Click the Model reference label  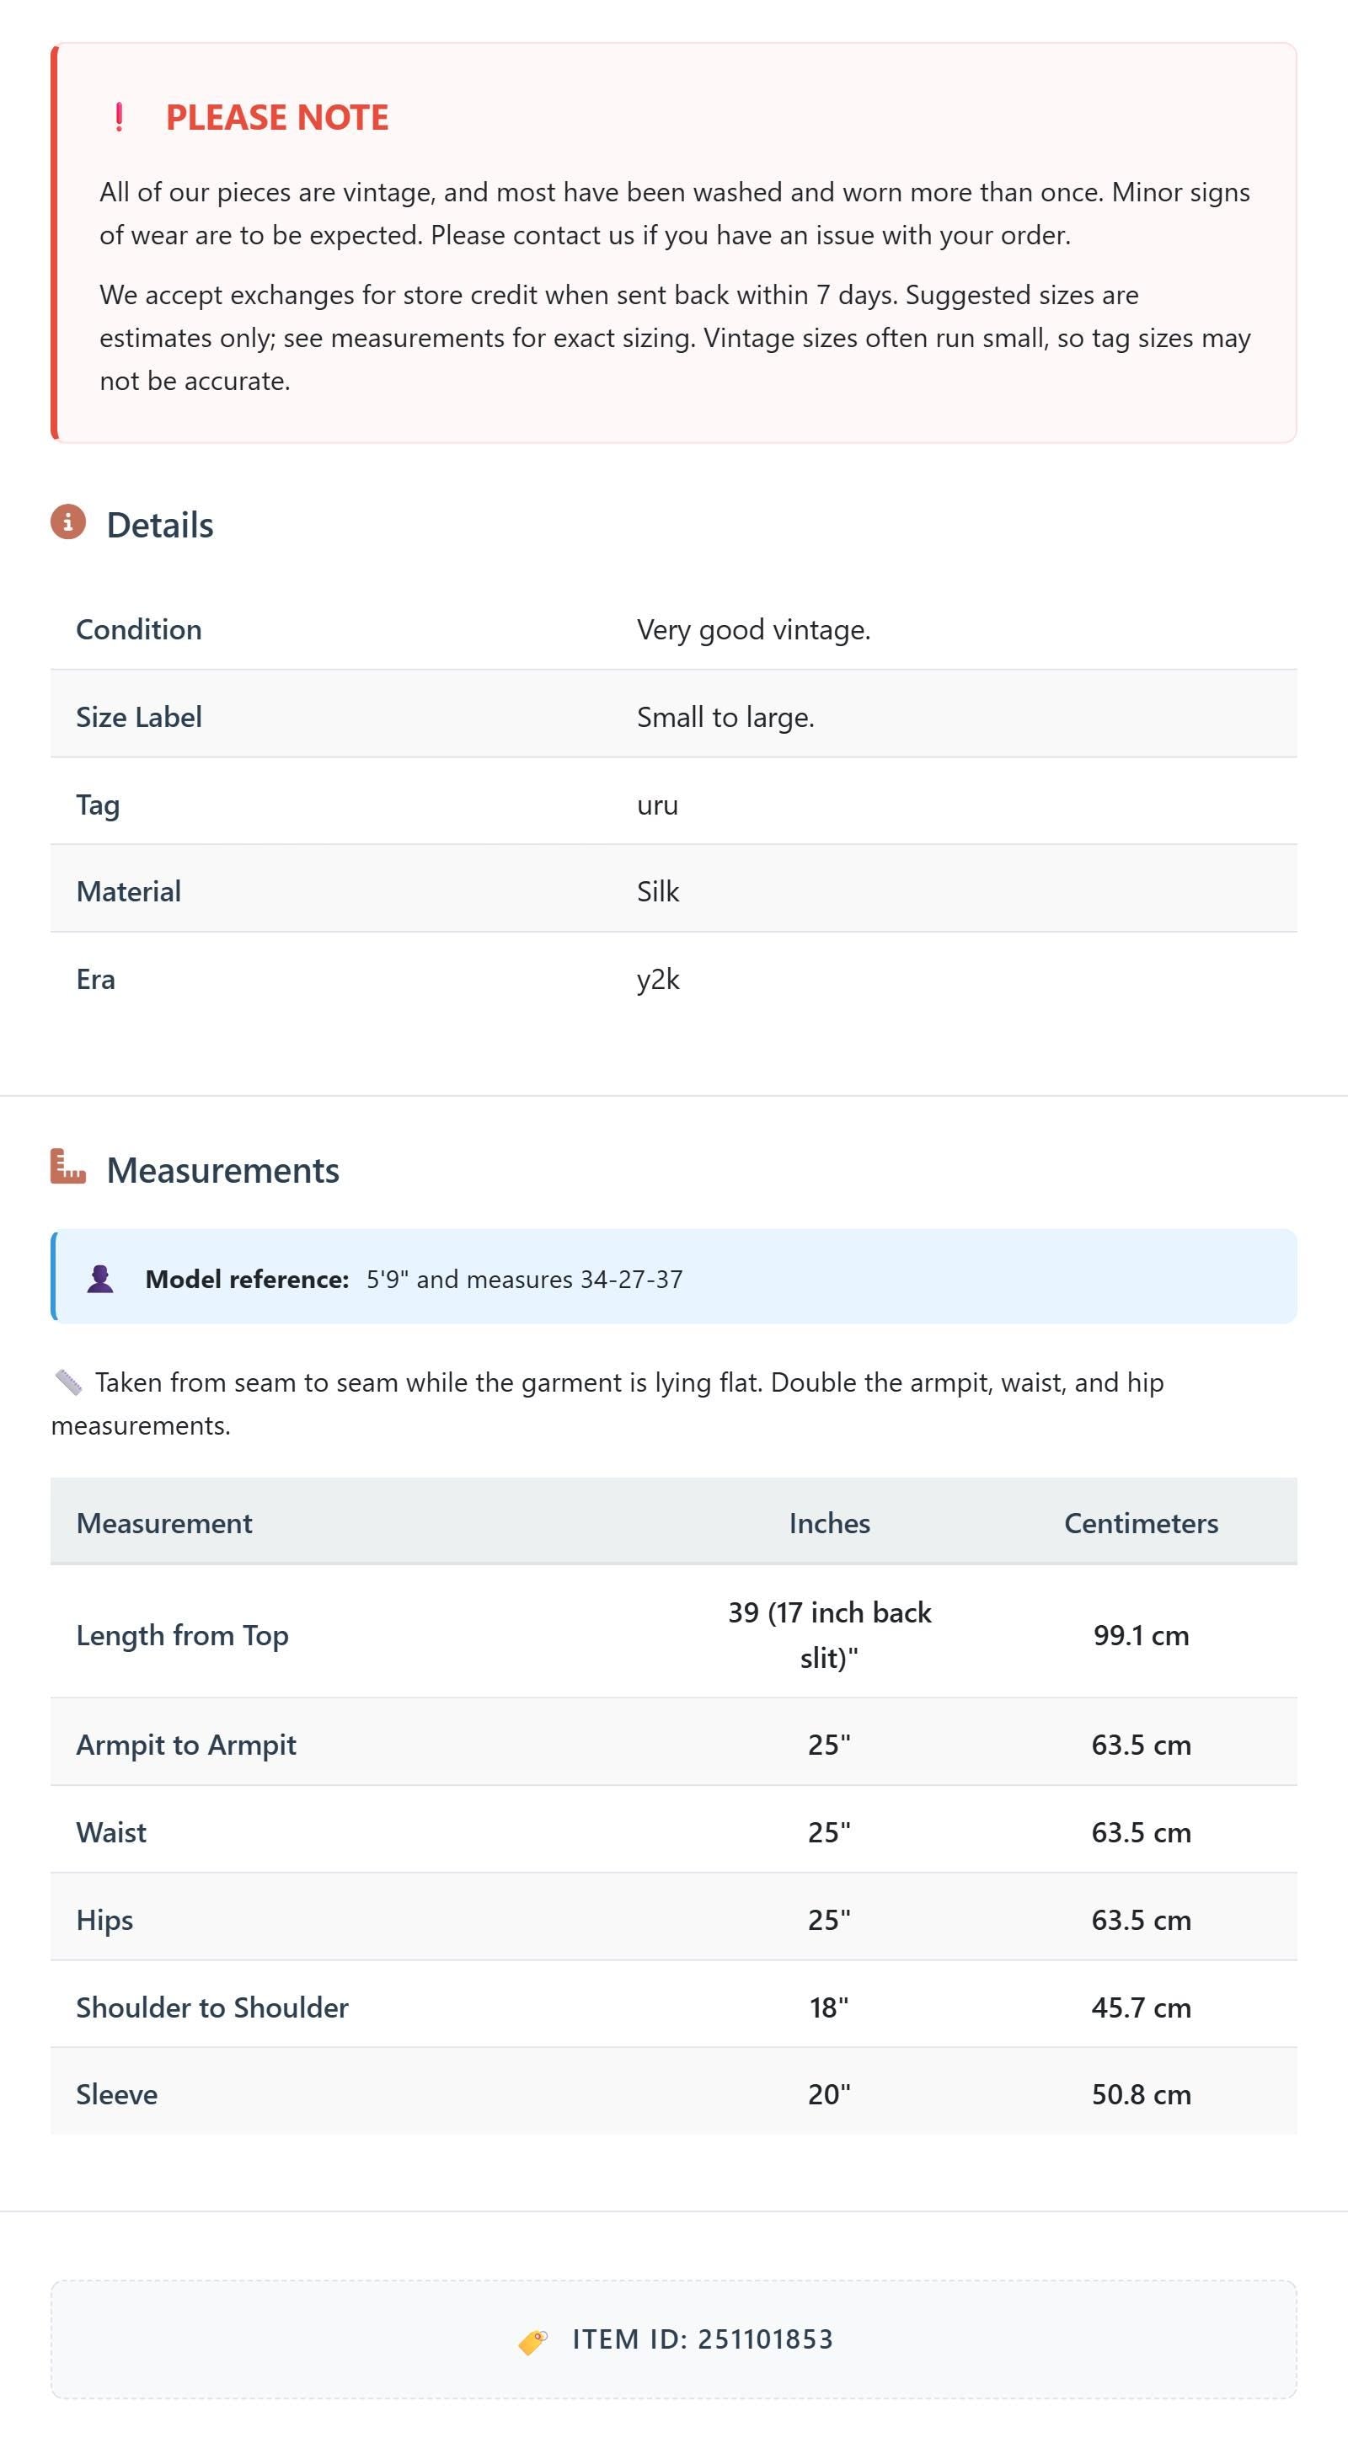coord(248,1279)
